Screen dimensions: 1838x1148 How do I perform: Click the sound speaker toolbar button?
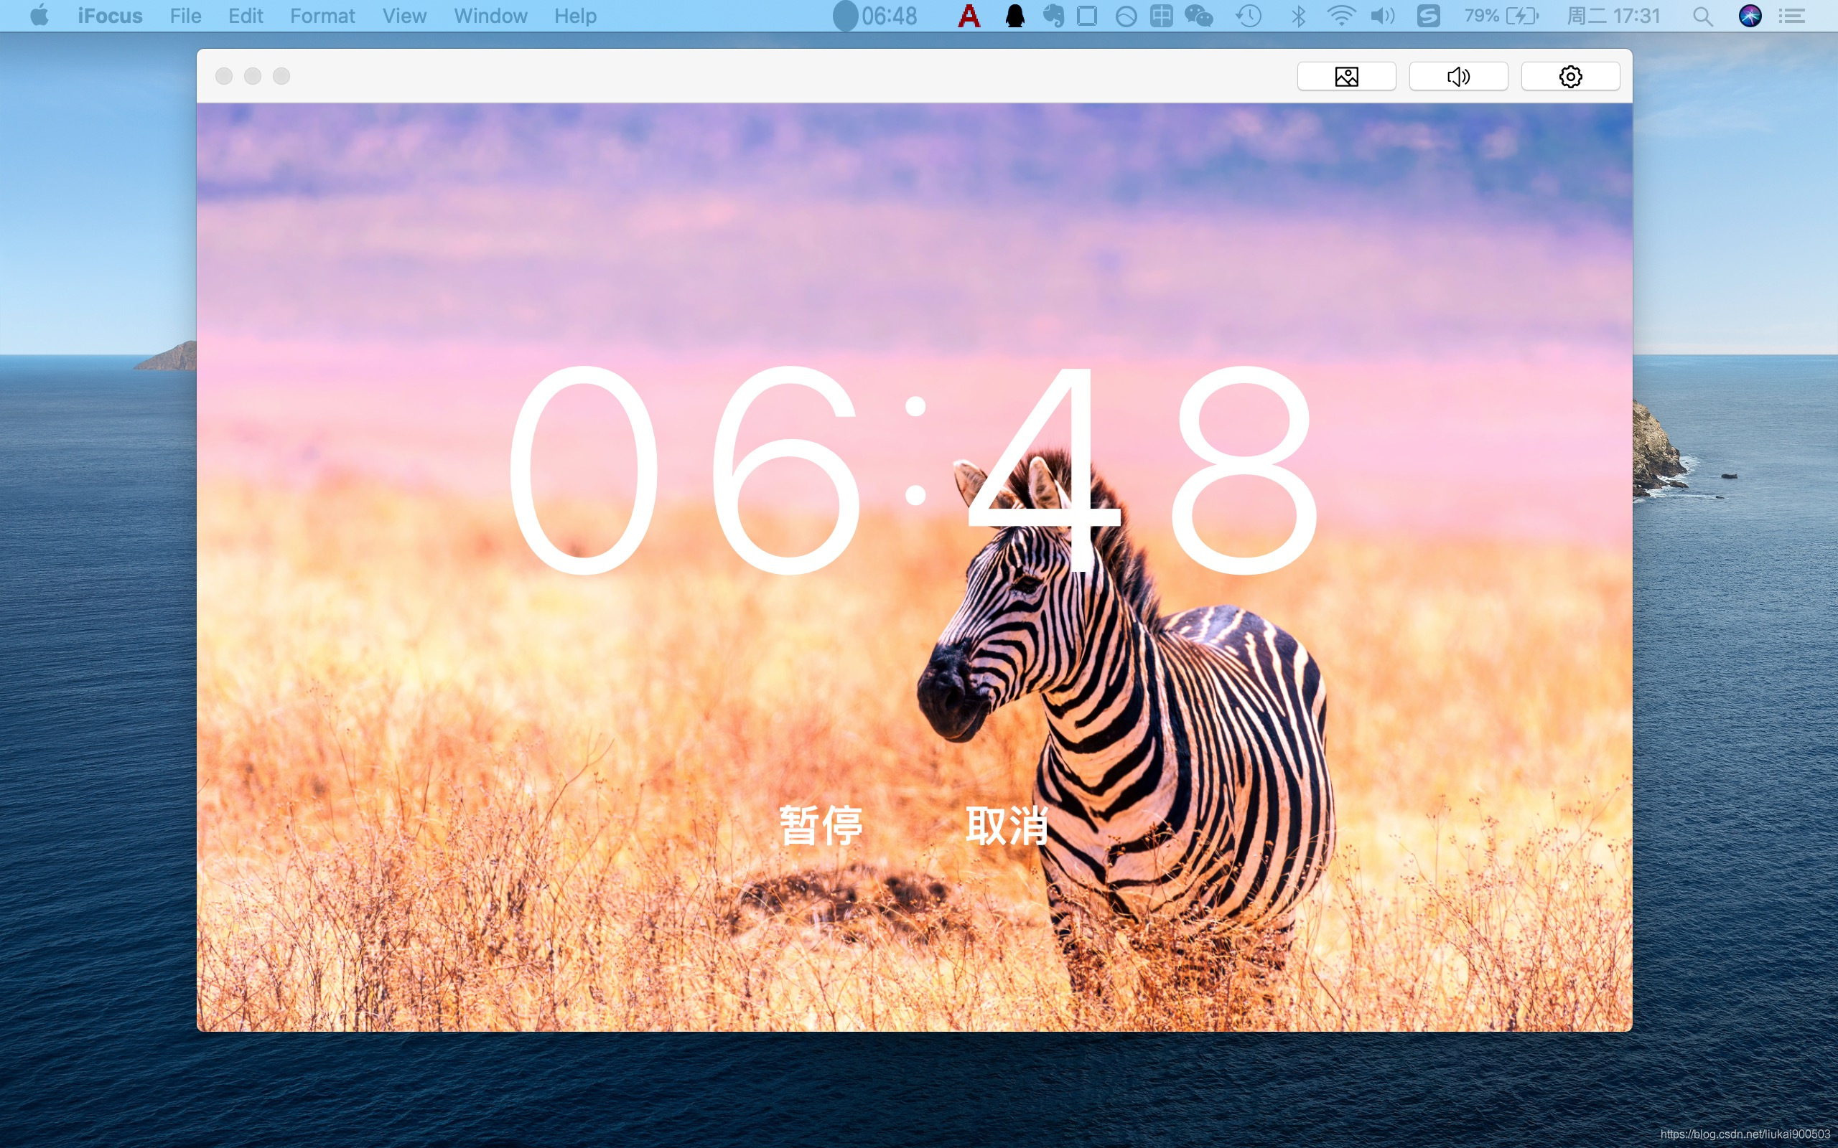(x=1457, y=77)
